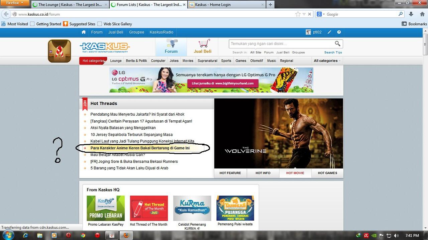This screenshot has width=428, height=240.
Task: Close the Forum Lists tab
Action: [x=184, y=5]
